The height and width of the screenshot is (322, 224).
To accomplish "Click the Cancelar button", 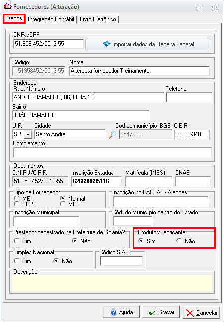I will pyautogui.click(x=202, y=313).
